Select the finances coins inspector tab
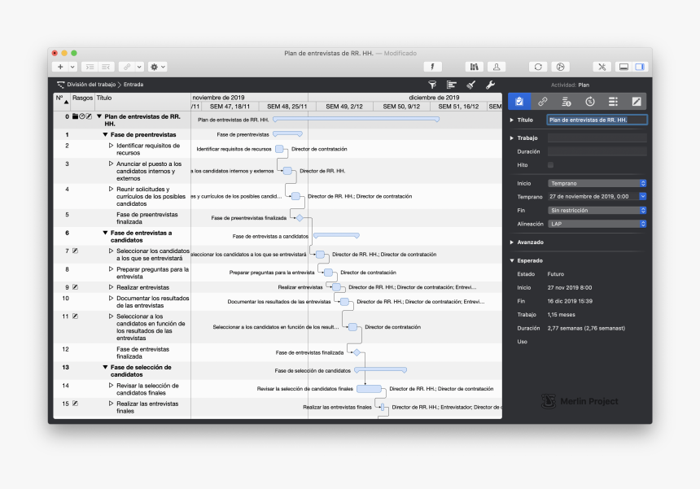This screenshot has width=700, height=489. [x=566, y=102]
